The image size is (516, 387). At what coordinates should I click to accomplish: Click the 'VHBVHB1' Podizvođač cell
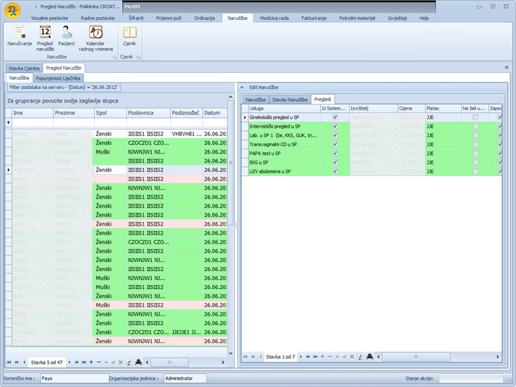pos(186,134)
